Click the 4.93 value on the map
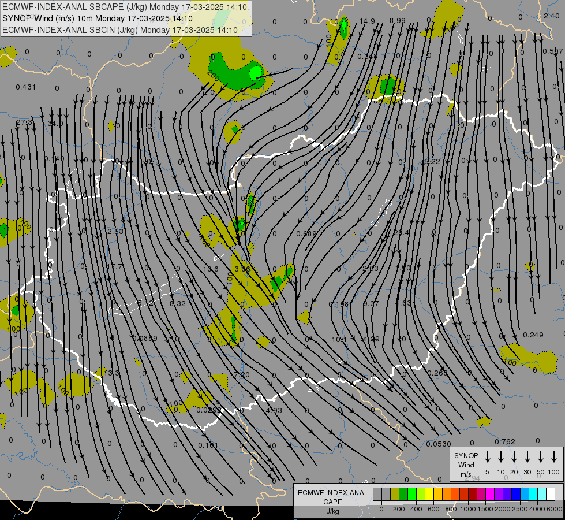565x520 pixels. pos(274,410)
